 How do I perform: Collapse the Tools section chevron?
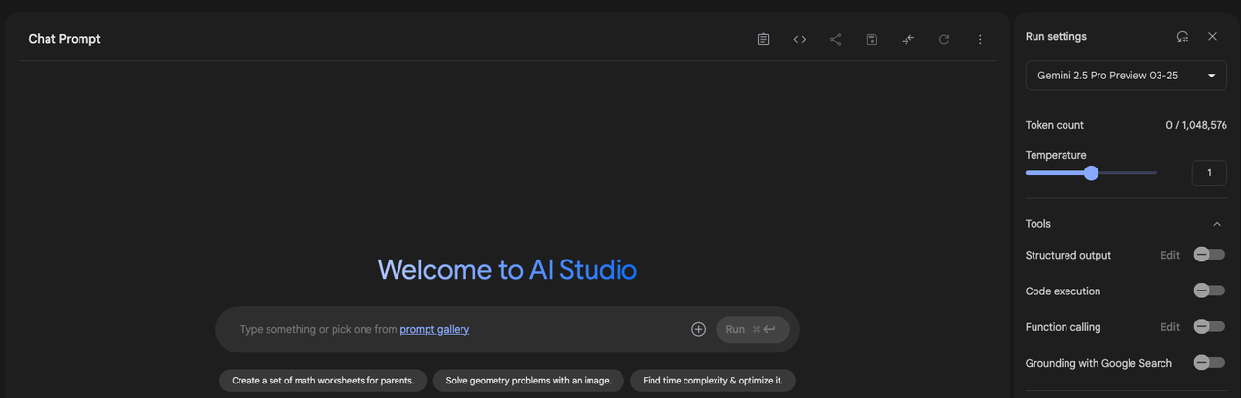click(x=1217, y=224)
